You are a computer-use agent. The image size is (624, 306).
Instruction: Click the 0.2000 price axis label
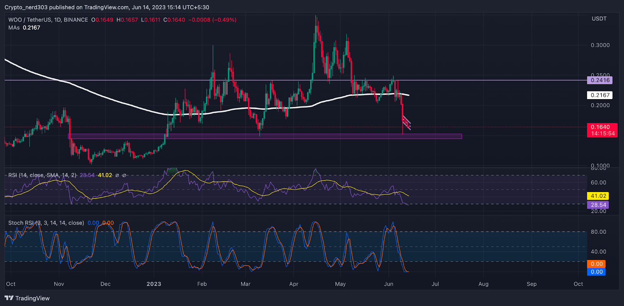pos(600,105)
